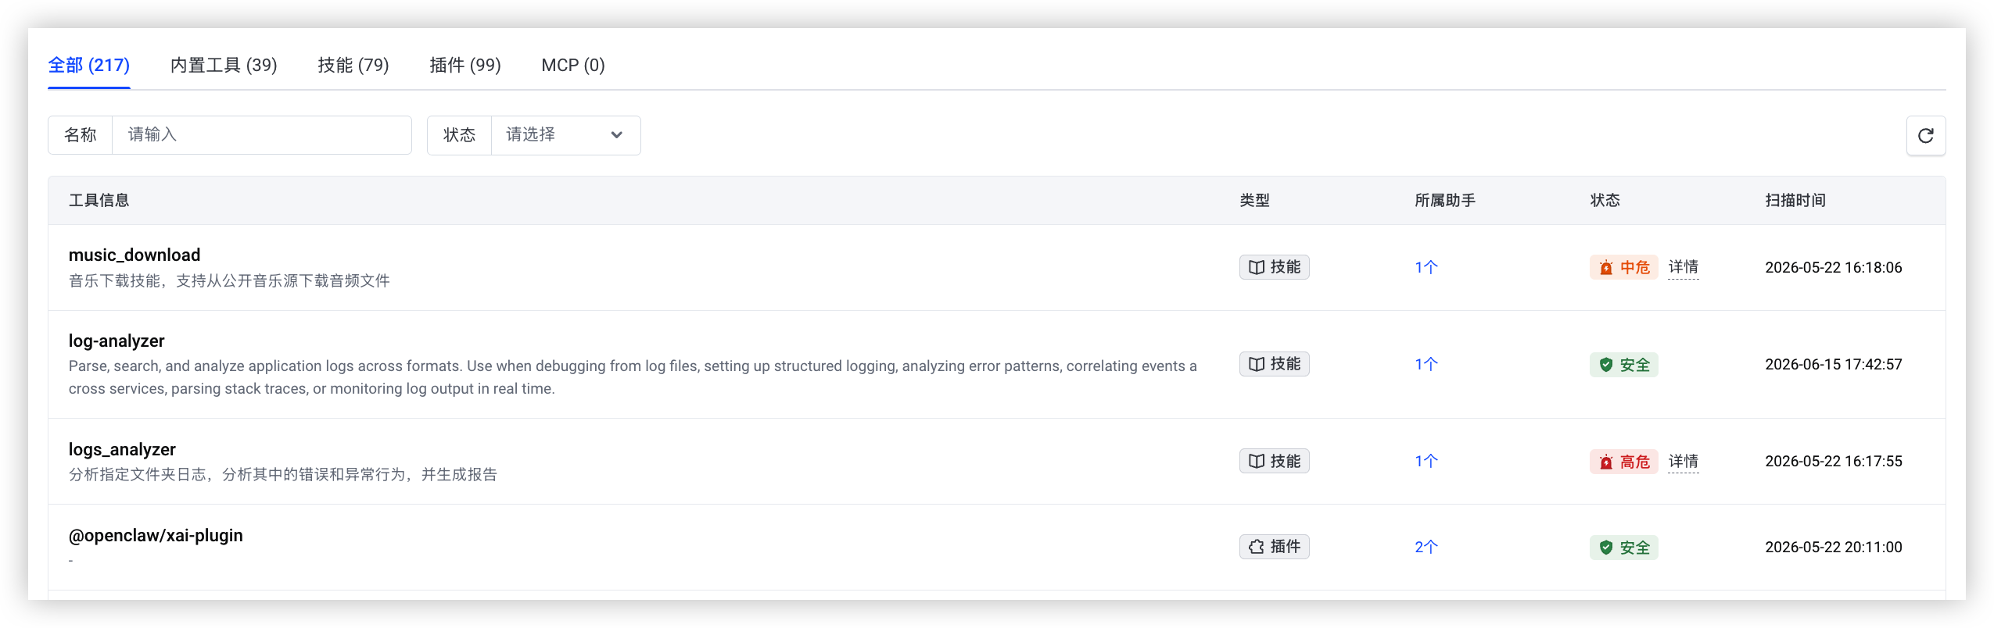1994x628 pixels.
Task: Click the 2个 assistants link for xai-plugin
Action: [1426, 547]
